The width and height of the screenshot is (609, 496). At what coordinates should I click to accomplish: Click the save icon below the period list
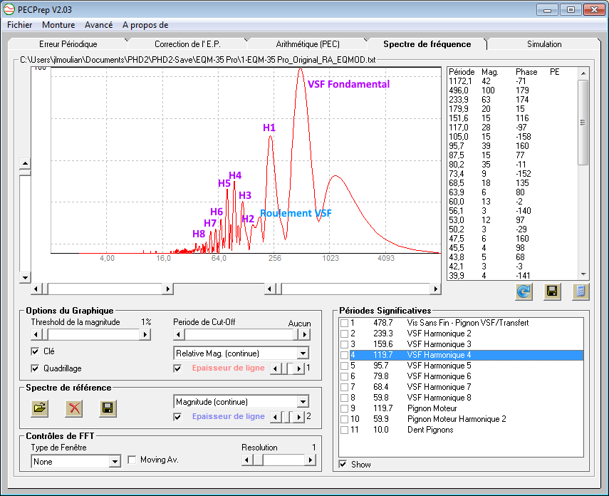coord(552,291)
